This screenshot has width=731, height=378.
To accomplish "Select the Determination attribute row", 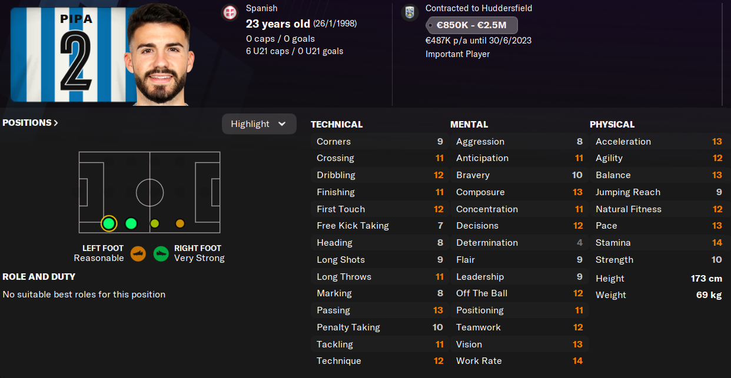I will coord(519,243).
